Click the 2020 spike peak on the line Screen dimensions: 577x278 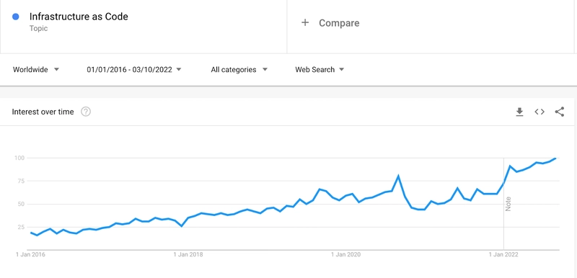398,176
